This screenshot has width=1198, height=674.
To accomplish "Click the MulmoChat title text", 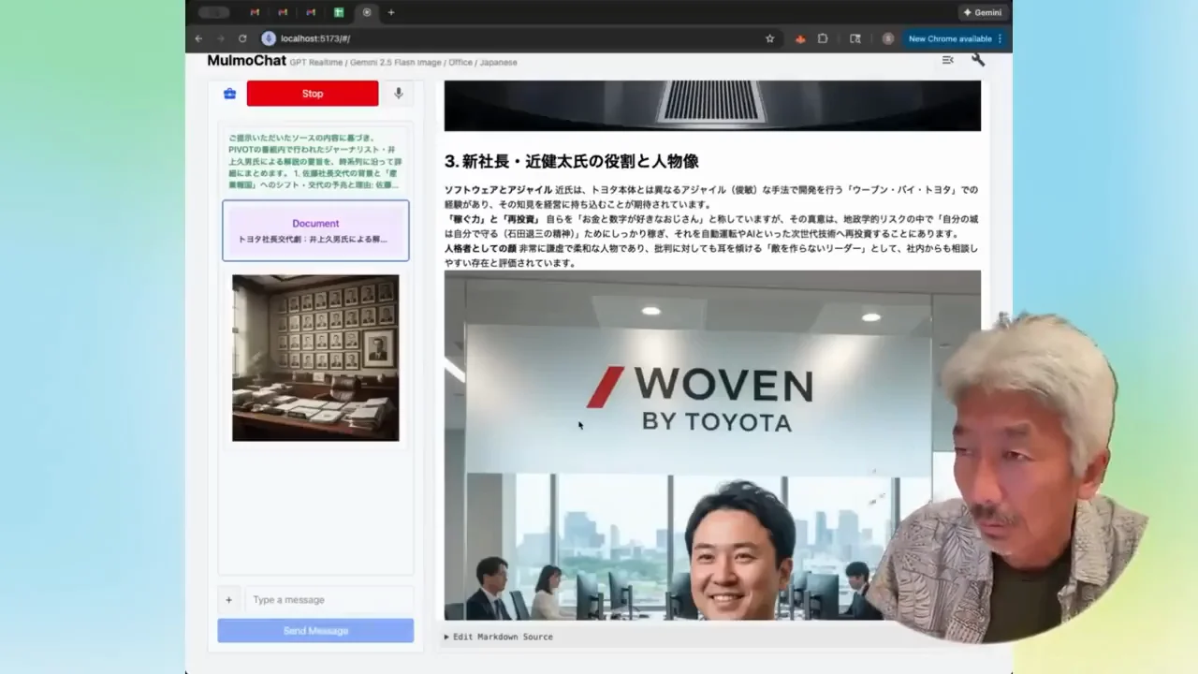I will 246,61.
